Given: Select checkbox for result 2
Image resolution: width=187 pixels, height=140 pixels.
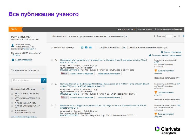Looking at the screenshot, I should [x=52, y=84].
